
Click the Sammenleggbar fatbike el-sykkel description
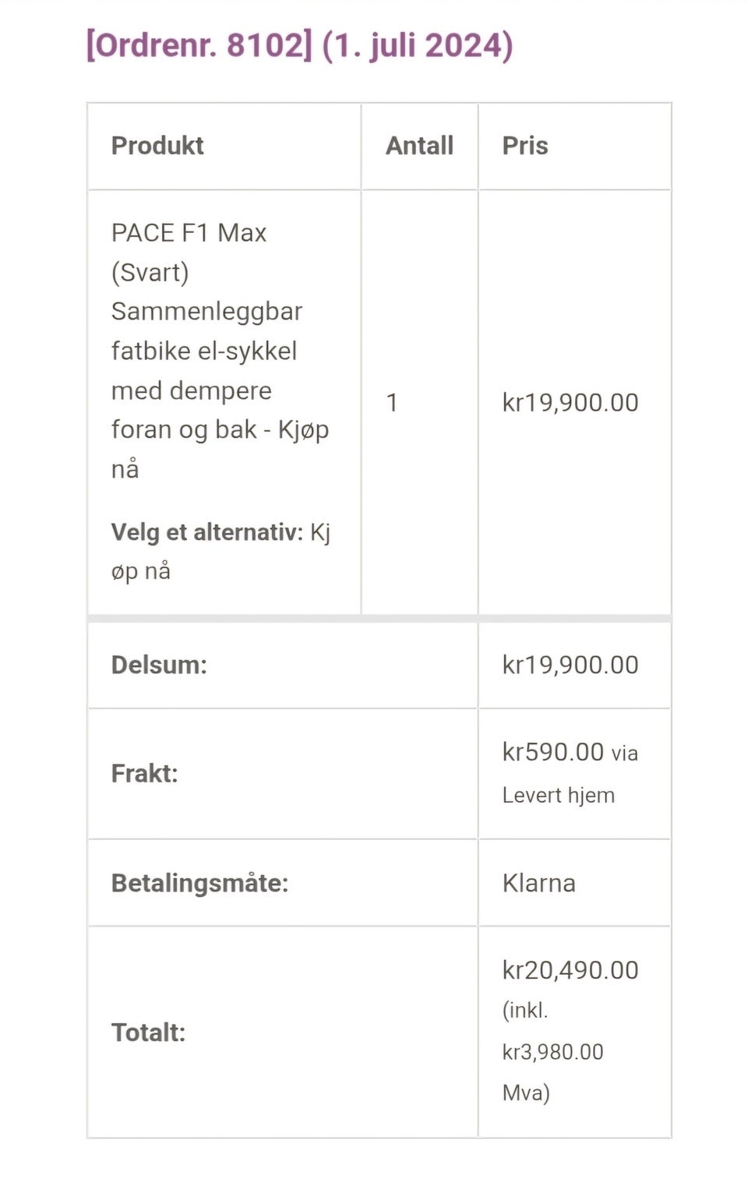206,331
